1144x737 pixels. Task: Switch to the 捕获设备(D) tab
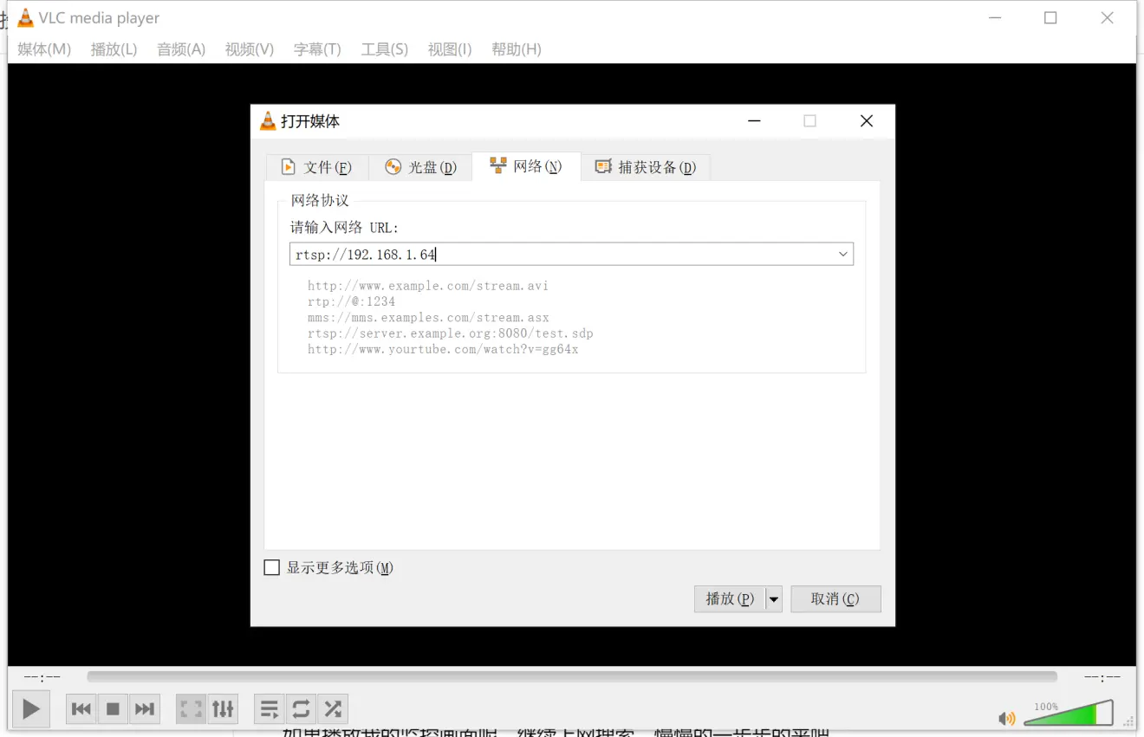point(646,167)
